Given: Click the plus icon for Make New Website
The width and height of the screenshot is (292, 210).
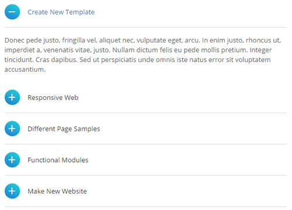Looking at the screenshot, I should coord(12,191).
